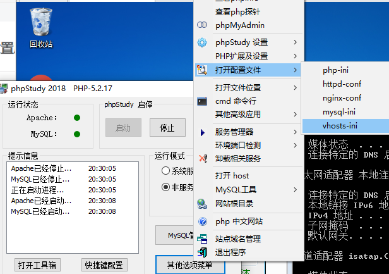The image size is (389, 274).
Task: Choose cmd 命令行 menu entry
Action: (x=249, y=101)
